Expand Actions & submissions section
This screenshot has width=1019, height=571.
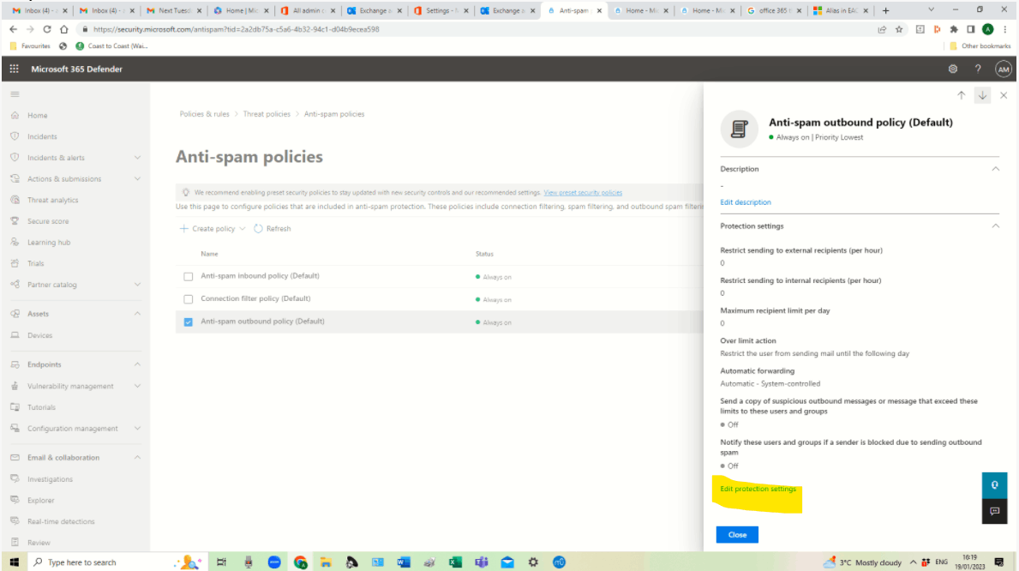tap(137, 179)
